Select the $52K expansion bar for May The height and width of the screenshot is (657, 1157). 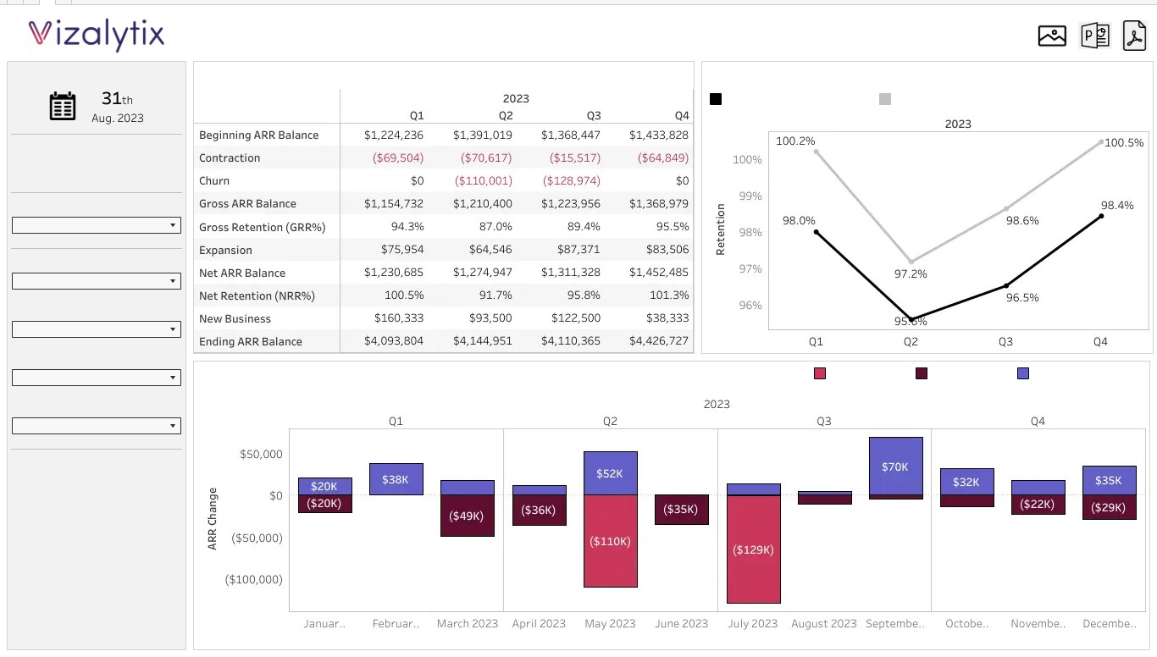click(611, 473)
